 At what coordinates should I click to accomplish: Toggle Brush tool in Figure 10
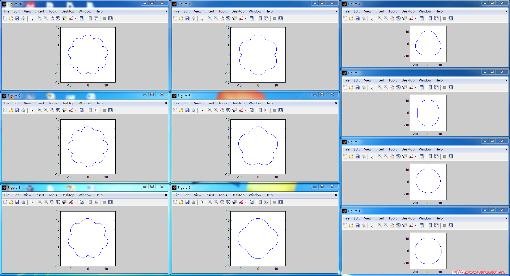[x=71, y=18]
